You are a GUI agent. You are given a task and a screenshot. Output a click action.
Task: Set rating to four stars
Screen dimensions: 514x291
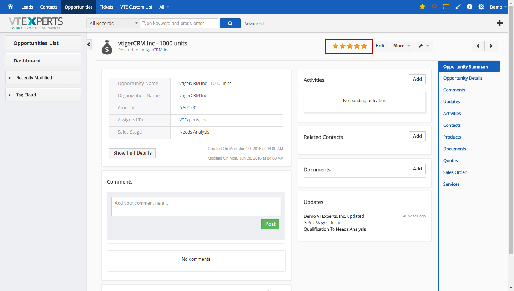pyautogui.click(x=357, y=46)
